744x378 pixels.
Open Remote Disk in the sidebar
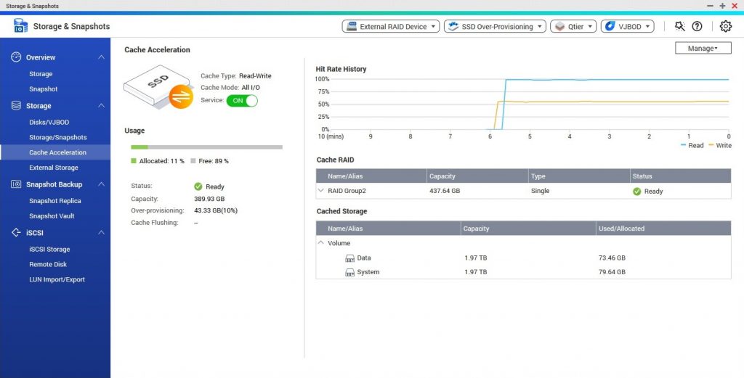(x=48, y=264)
